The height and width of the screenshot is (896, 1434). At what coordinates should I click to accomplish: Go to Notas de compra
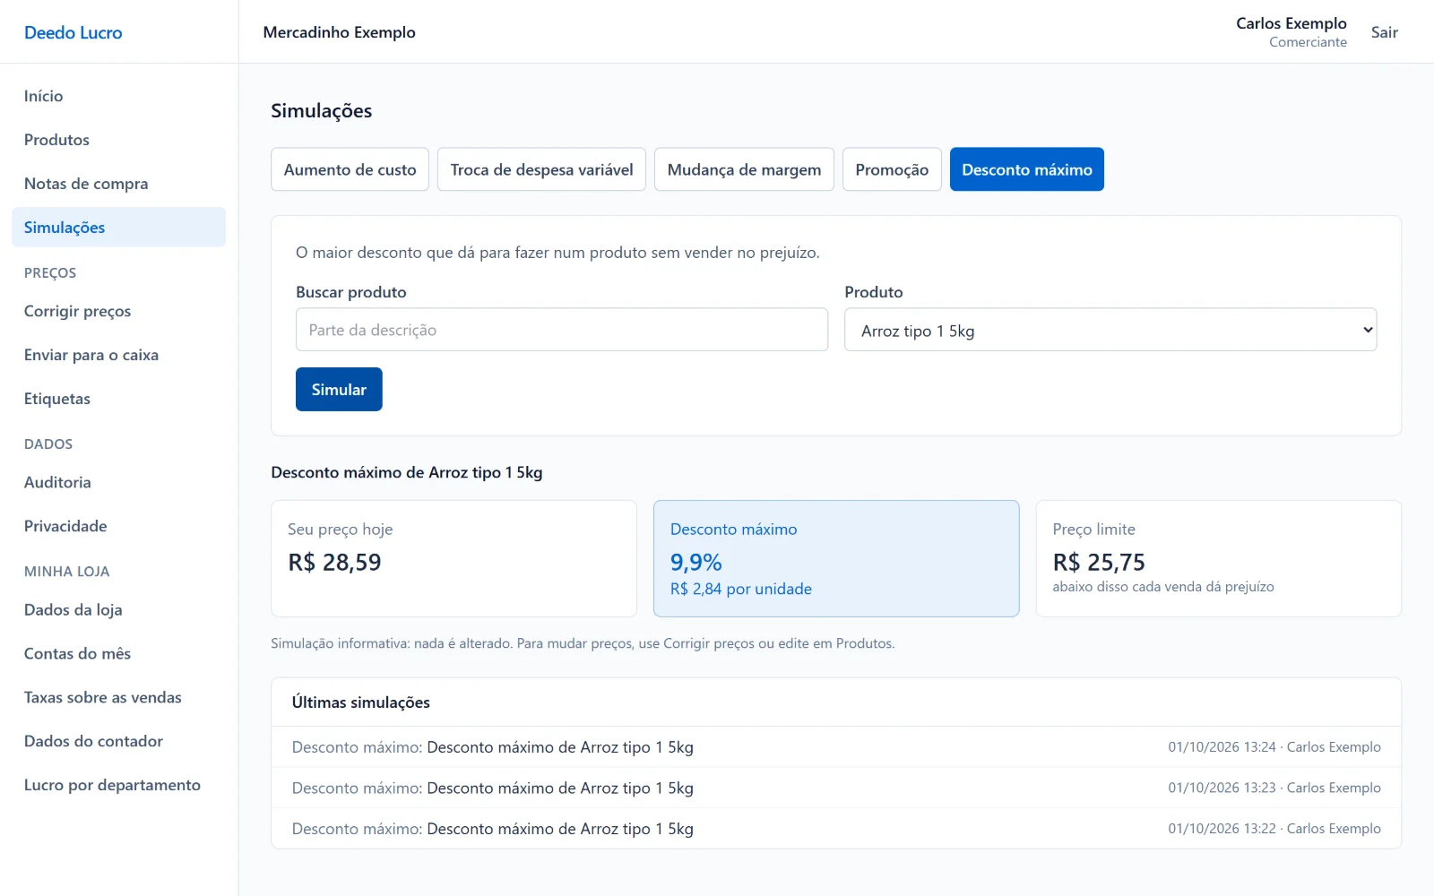pos(118,184)
